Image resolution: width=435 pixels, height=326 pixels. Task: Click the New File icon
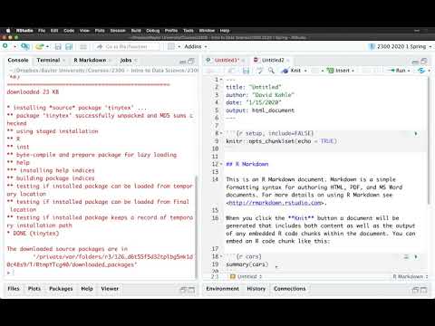click(x=5, y=46)
